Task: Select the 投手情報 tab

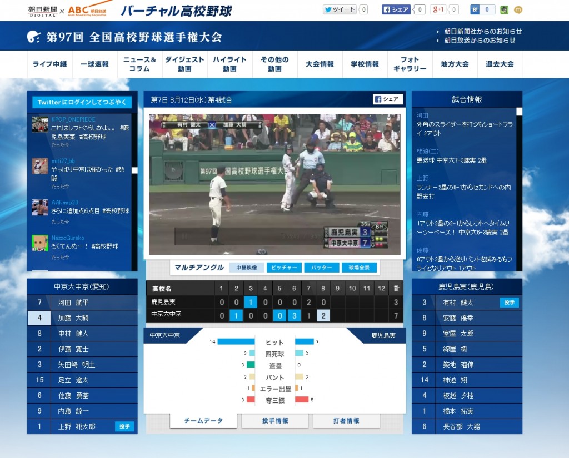Action: (275, 421)
